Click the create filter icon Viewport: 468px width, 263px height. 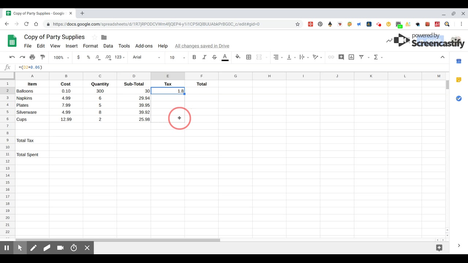(361, 57)
